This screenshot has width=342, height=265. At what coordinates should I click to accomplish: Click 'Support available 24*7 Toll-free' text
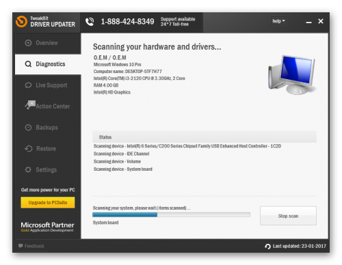[x=178, y=22]
